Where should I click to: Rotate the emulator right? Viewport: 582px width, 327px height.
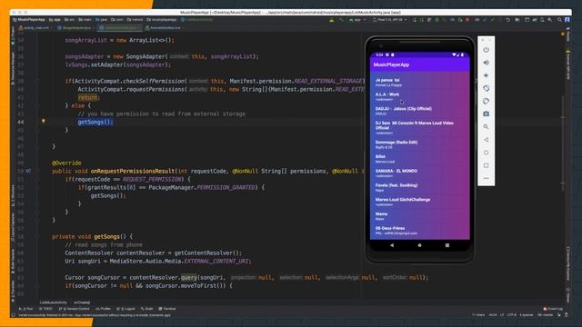click(x=486, y=101)
